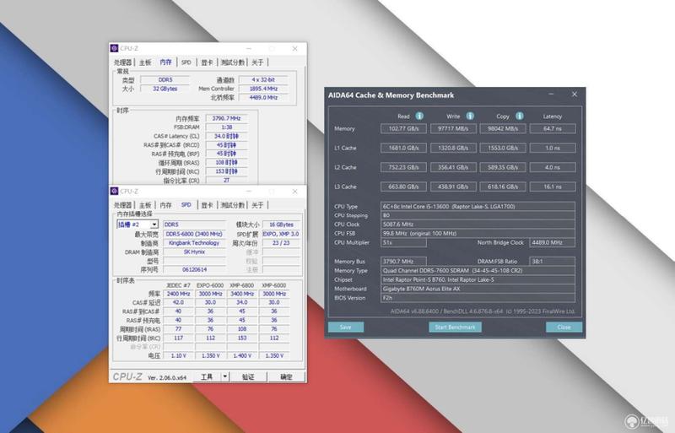Click the 工具 button in CPU-Z
675x433 pixels.
tap(207, 376)
